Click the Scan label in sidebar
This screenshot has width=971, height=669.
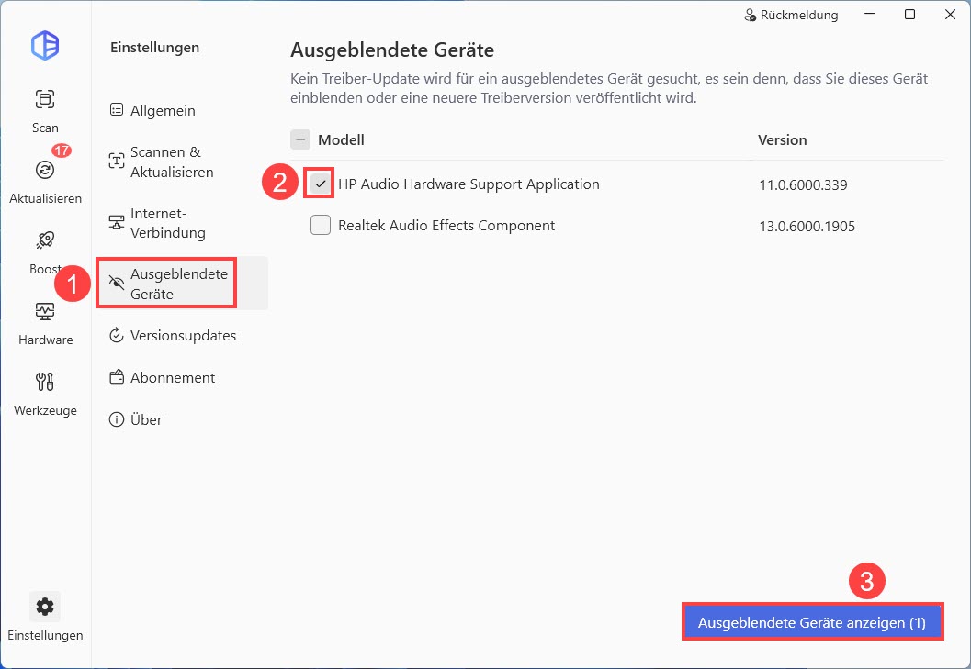[x=45, y=128]
